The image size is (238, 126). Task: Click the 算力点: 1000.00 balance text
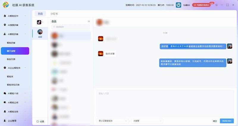pos(166,5)
